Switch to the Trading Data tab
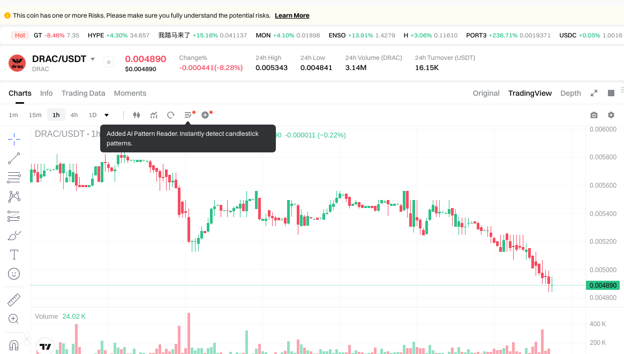 click(x=83, y=93)
